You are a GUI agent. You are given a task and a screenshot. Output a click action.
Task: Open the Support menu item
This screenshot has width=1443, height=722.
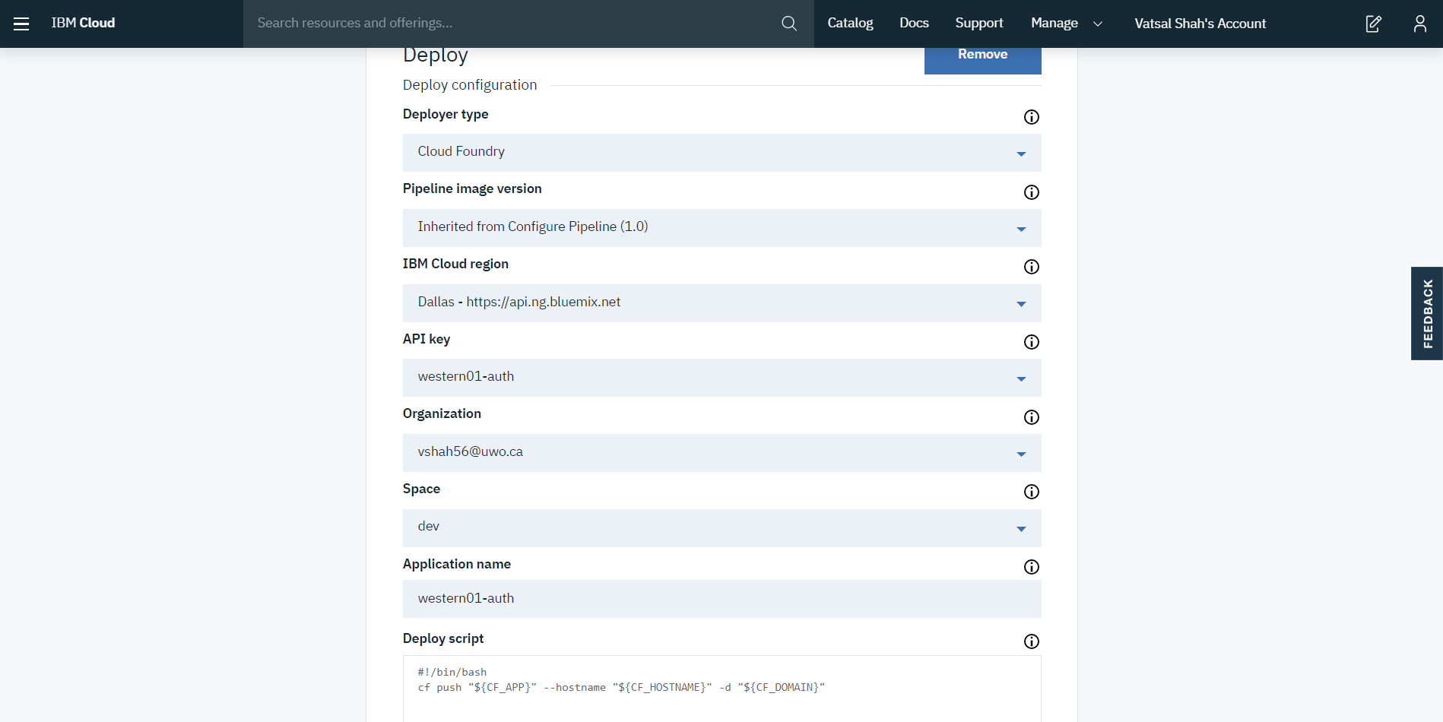pyautogui.click(x=979, y=24)
